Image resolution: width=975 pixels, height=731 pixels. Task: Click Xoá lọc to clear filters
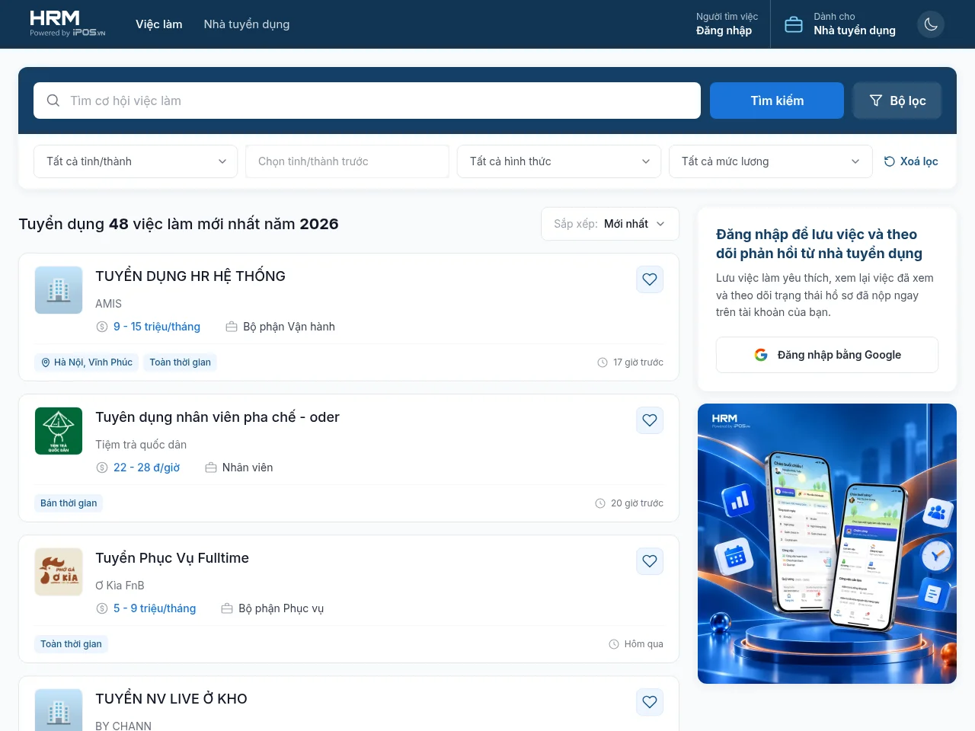(911, 161)
